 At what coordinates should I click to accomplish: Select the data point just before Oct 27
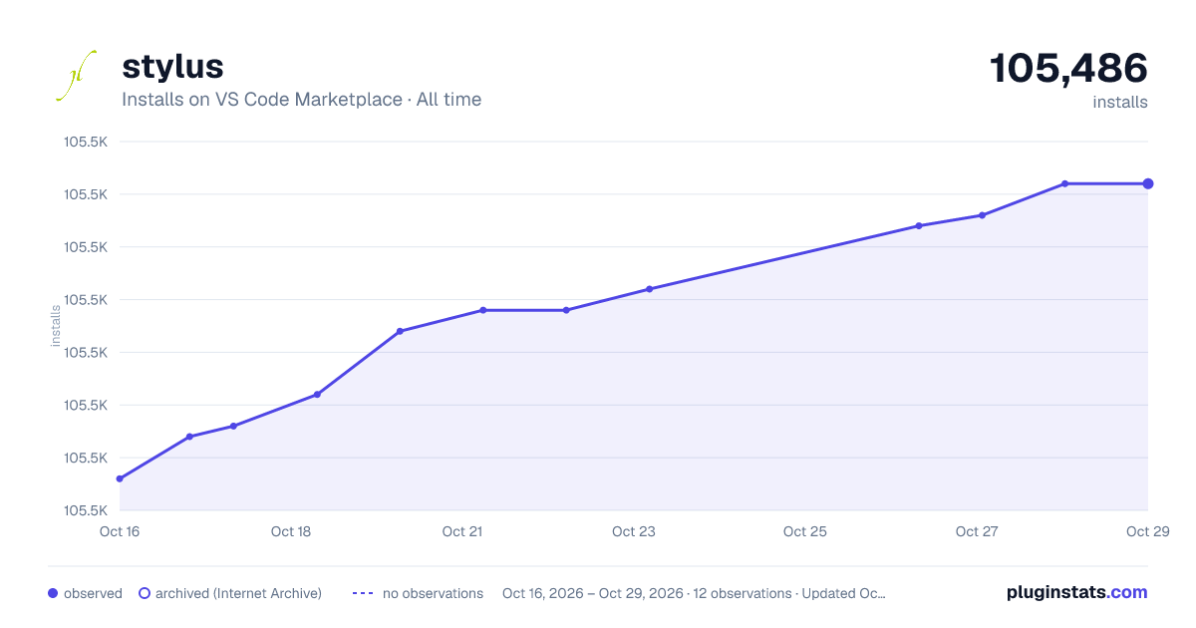[x=918, y=226]
